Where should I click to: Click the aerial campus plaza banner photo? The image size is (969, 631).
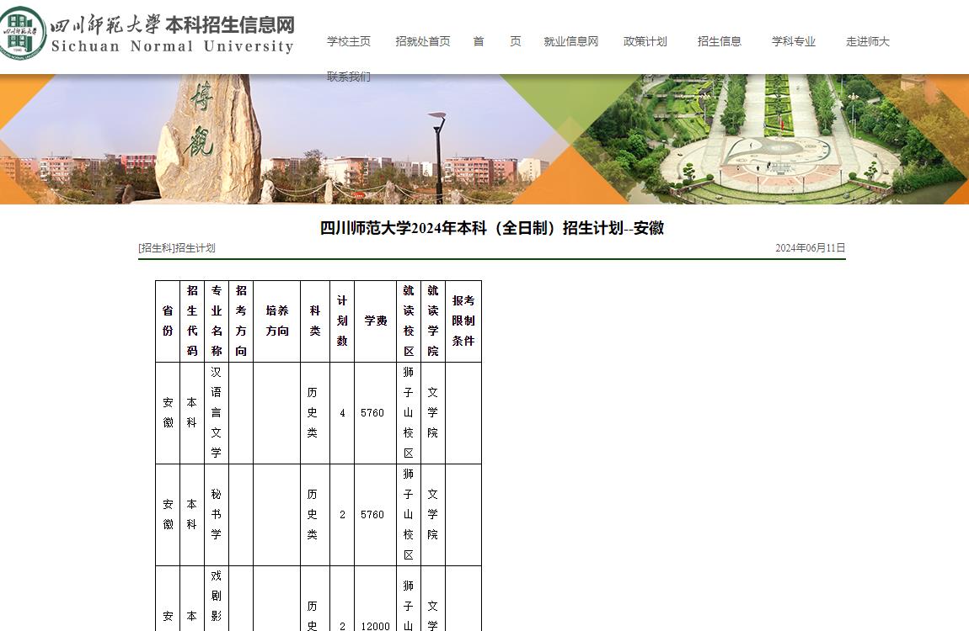[x=775, y=139]
